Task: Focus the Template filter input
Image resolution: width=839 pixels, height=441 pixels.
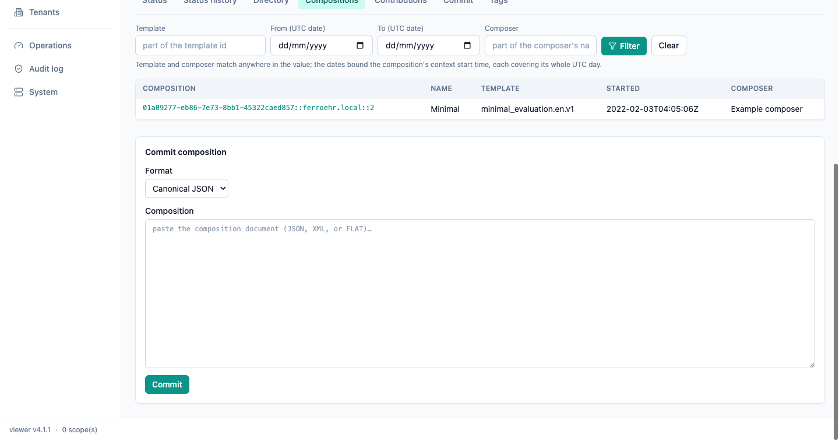Action: point(200,45)
